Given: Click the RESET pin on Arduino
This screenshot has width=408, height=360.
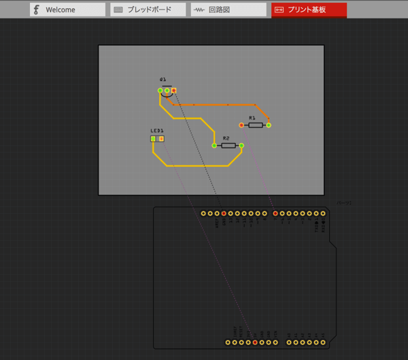Looking at the screenshot, I should (241, 342).
